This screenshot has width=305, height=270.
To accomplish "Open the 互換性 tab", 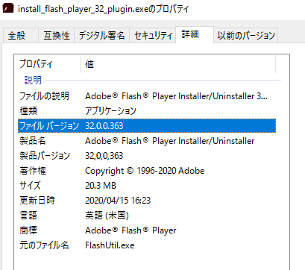I will 57,35.
